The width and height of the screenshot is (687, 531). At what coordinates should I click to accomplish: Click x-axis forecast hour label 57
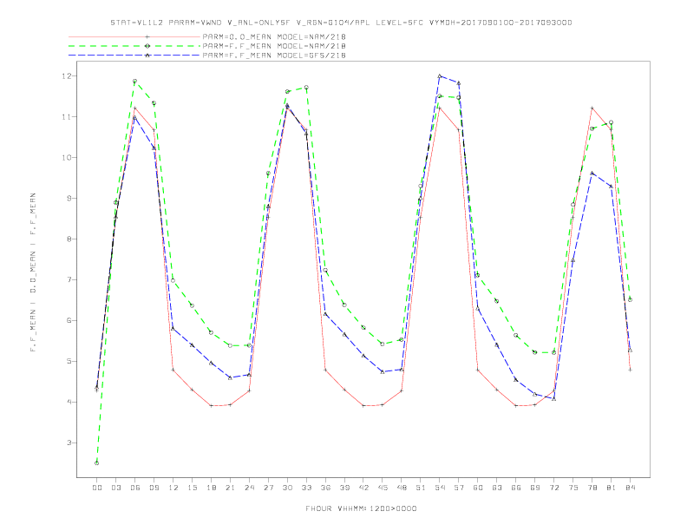(x=459, y=488)
